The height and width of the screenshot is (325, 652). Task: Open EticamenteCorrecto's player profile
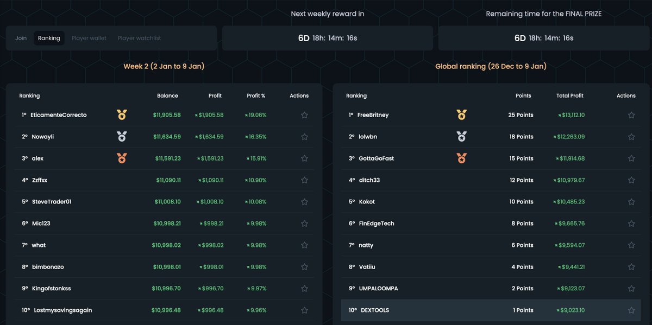coord(59,115)
